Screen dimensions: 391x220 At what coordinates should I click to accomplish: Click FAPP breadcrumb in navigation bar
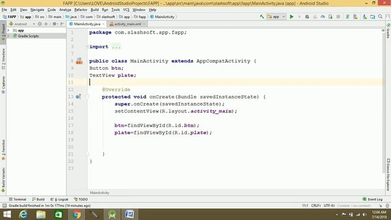click(10, 16)
